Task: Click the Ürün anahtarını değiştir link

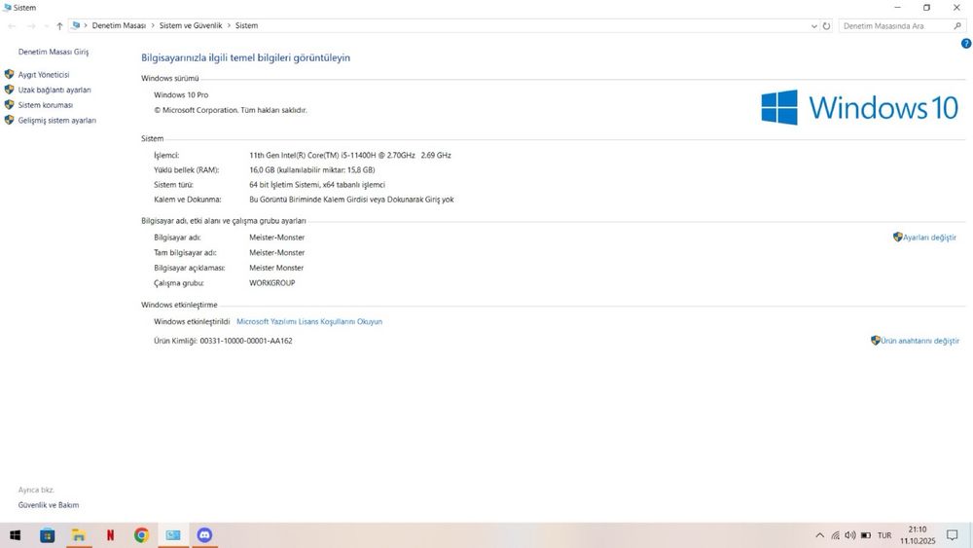Action: point(919,341)
